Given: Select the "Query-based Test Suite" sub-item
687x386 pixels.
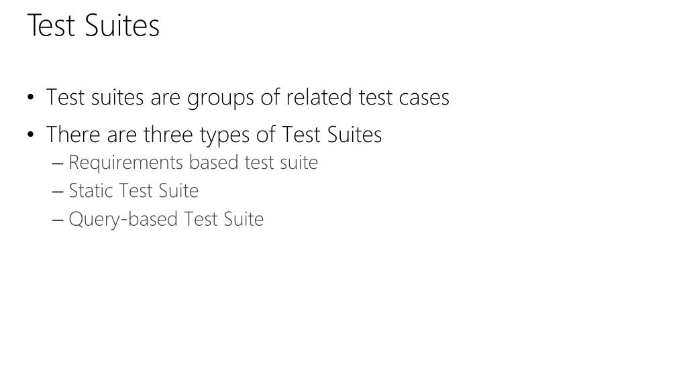Looking at the screenshot, I should tap(166, 219).
